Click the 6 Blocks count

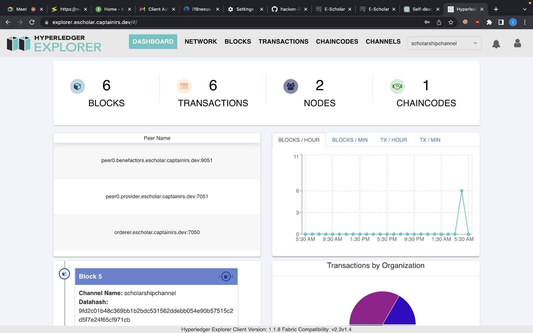(x=106, y=86)
